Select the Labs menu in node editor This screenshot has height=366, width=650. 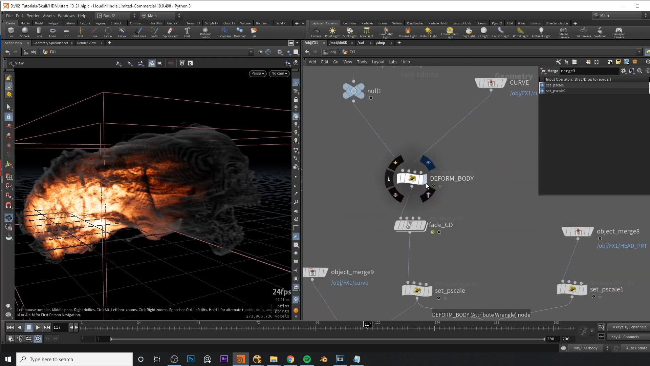(x=392, y=62)
